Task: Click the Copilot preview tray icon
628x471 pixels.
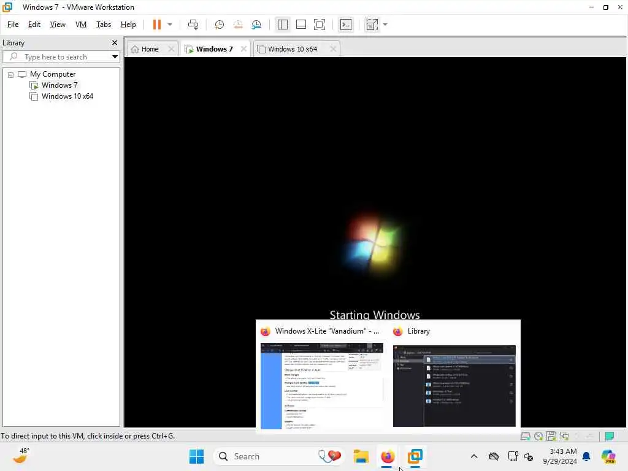Action: point(608,456)
